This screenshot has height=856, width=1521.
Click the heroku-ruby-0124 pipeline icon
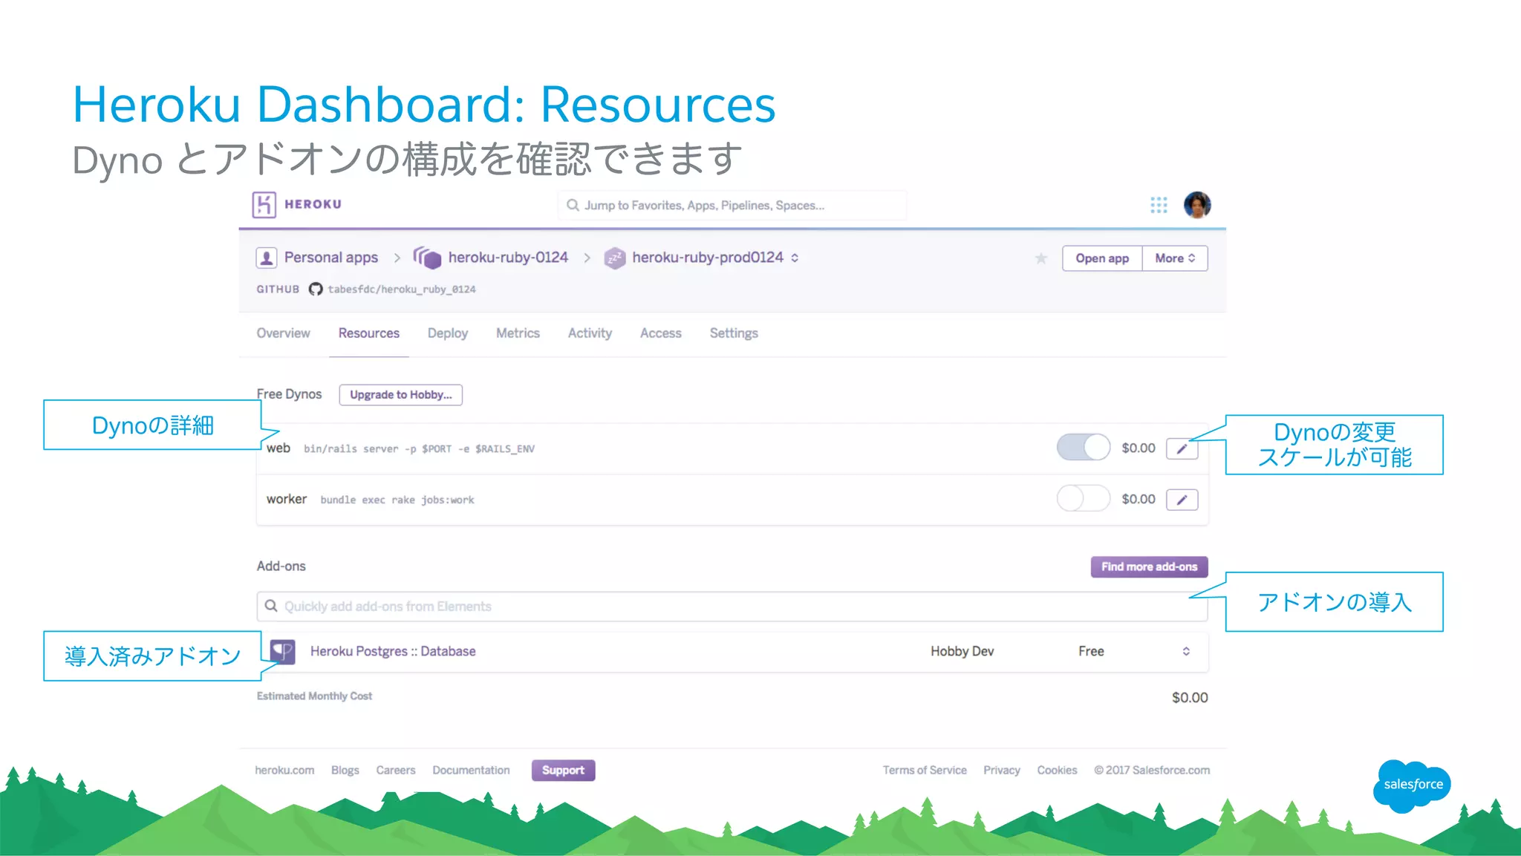point(427,258)
